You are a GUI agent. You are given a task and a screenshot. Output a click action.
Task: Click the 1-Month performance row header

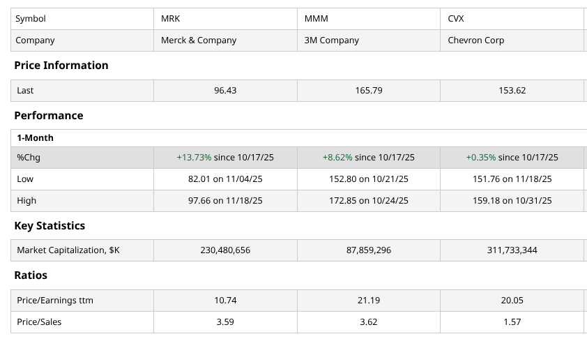tap(36, 138)
